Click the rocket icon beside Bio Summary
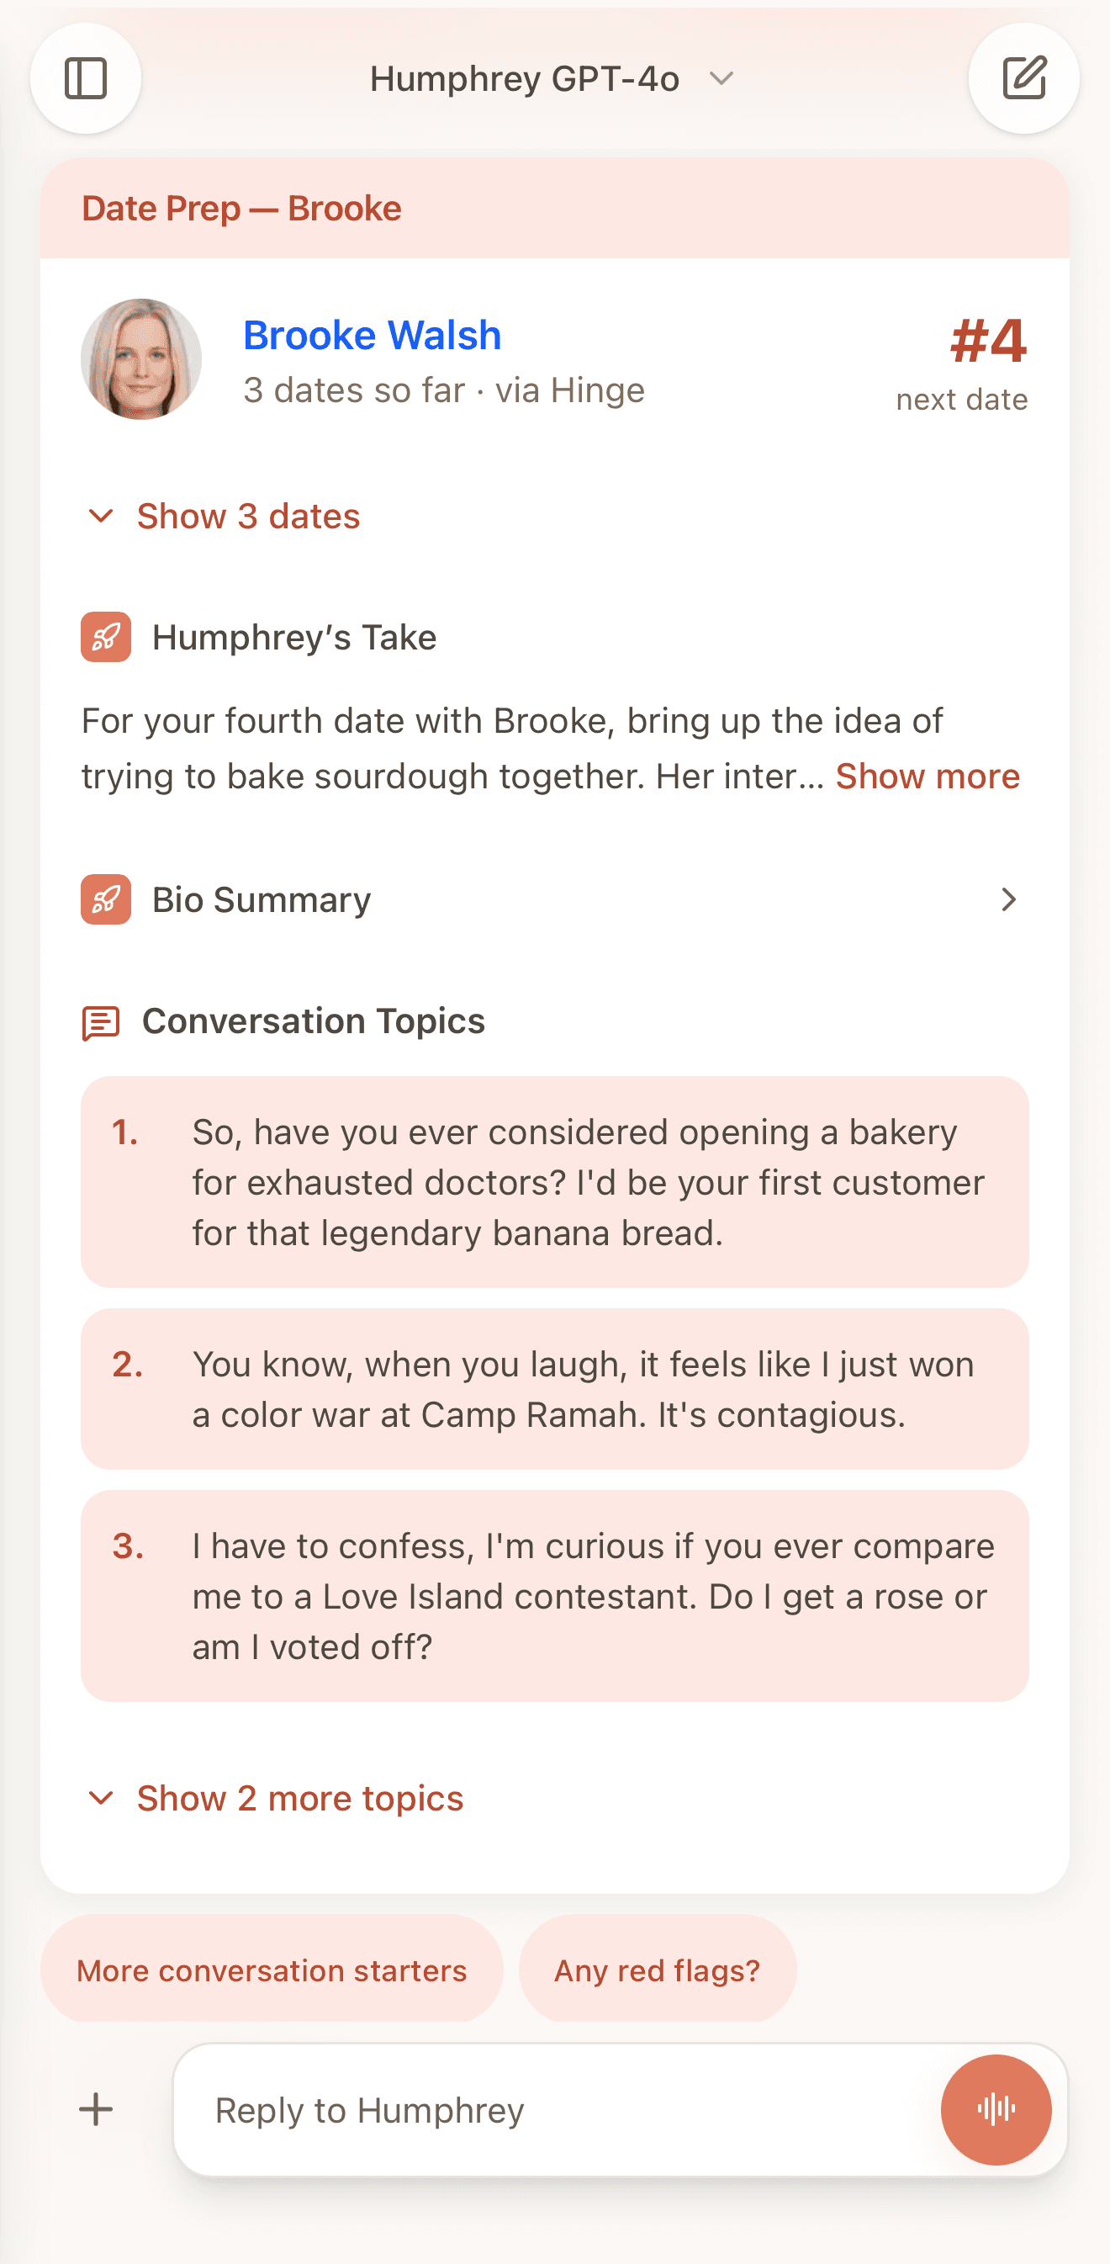 coord(106,899)
